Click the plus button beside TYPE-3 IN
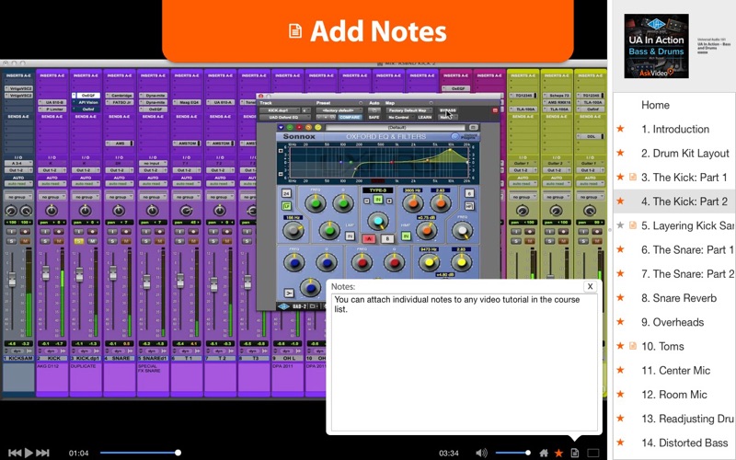This screenshot has width=736, height=460. (x=388, y=201)
